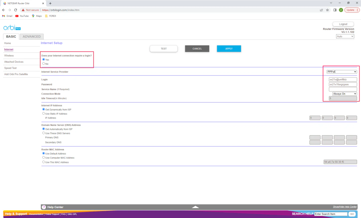Select No for login requirement
The height and width of the screenshot is (218, 361).
[x=43, y=64]
